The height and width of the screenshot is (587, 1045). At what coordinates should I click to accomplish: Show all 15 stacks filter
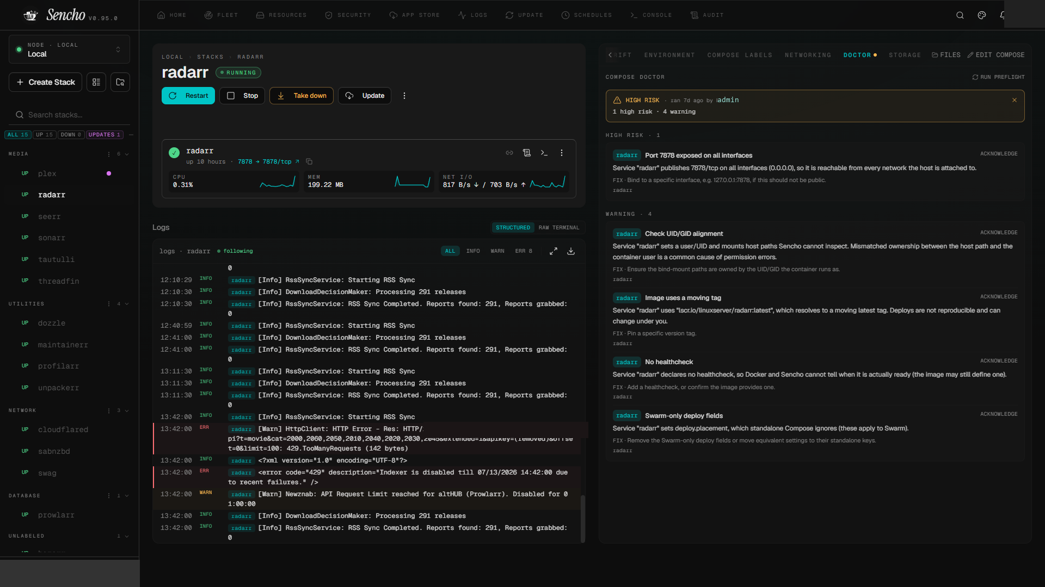tap(18, 135)
